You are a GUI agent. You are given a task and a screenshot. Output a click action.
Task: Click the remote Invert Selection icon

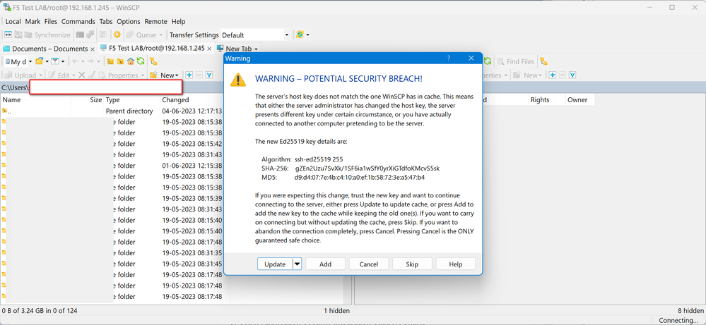tap(572, 75)
